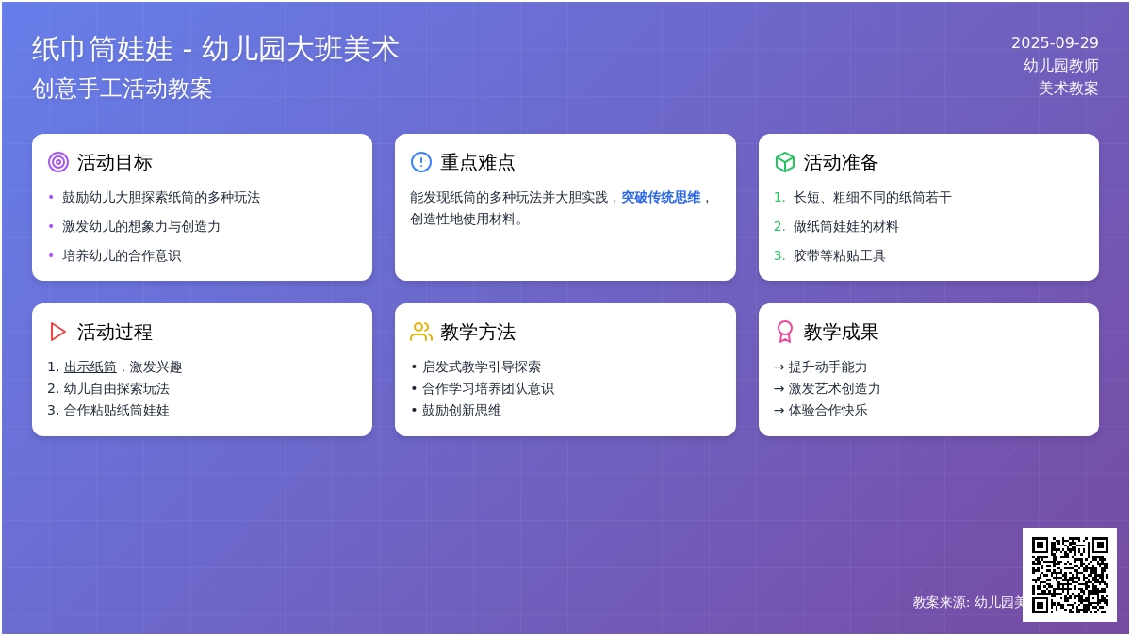
Task: Click list item 胶带等粘贴工具
Action: (839, 256)
